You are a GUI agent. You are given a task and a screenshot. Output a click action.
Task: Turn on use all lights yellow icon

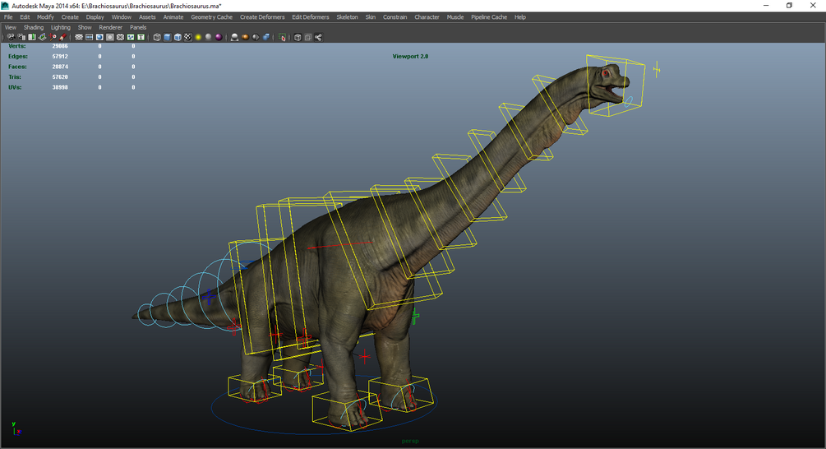198,38
